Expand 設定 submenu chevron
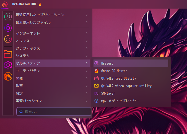Viewport: 187px width, 134px height. pyautogui.click(x=87, y=93)
